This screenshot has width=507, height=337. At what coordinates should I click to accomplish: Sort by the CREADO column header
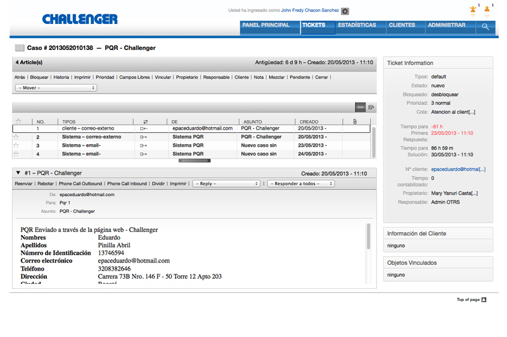pos(309,121)
